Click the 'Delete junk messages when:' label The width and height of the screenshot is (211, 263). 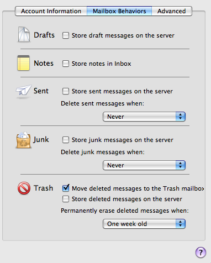[x=103, y=152]
